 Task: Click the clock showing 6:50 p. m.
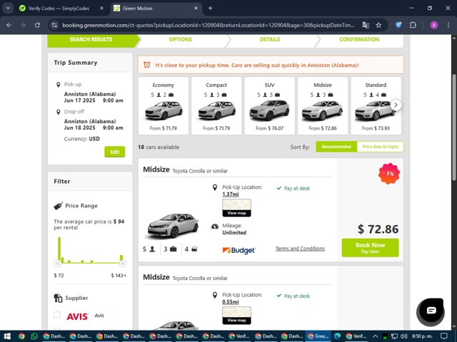422,336
